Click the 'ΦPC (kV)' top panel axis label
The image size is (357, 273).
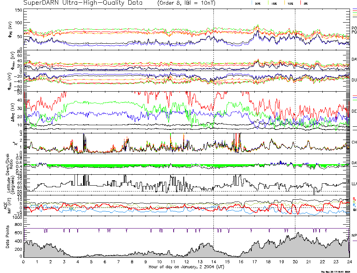pos(11,30)
